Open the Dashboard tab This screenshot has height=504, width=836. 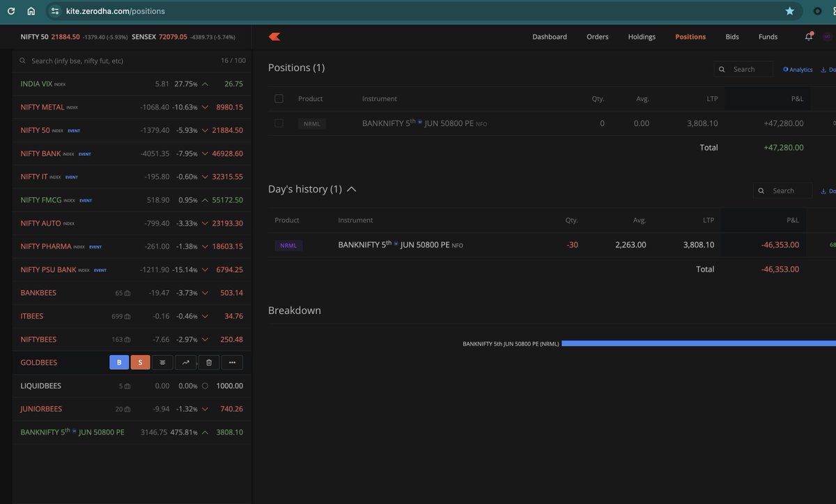point(550,37)
